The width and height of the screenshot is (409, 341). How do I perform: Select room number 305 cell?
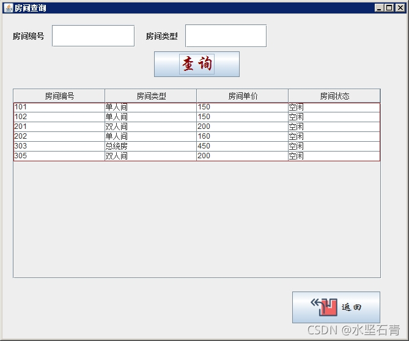click(x=59, y=156)
